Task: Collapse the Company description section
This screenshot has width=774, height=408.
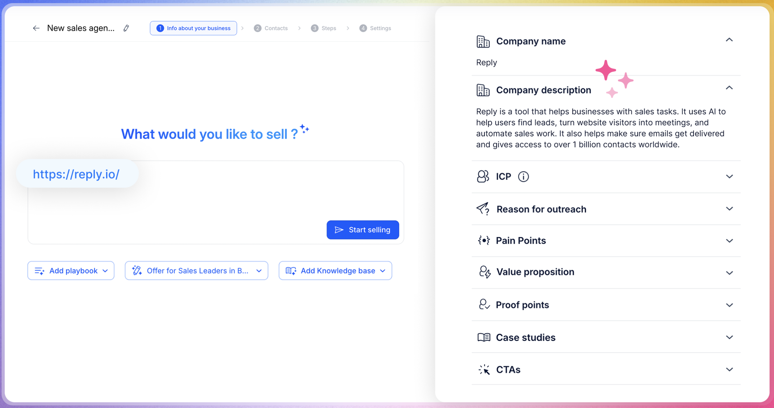Action: coord(730,87)
